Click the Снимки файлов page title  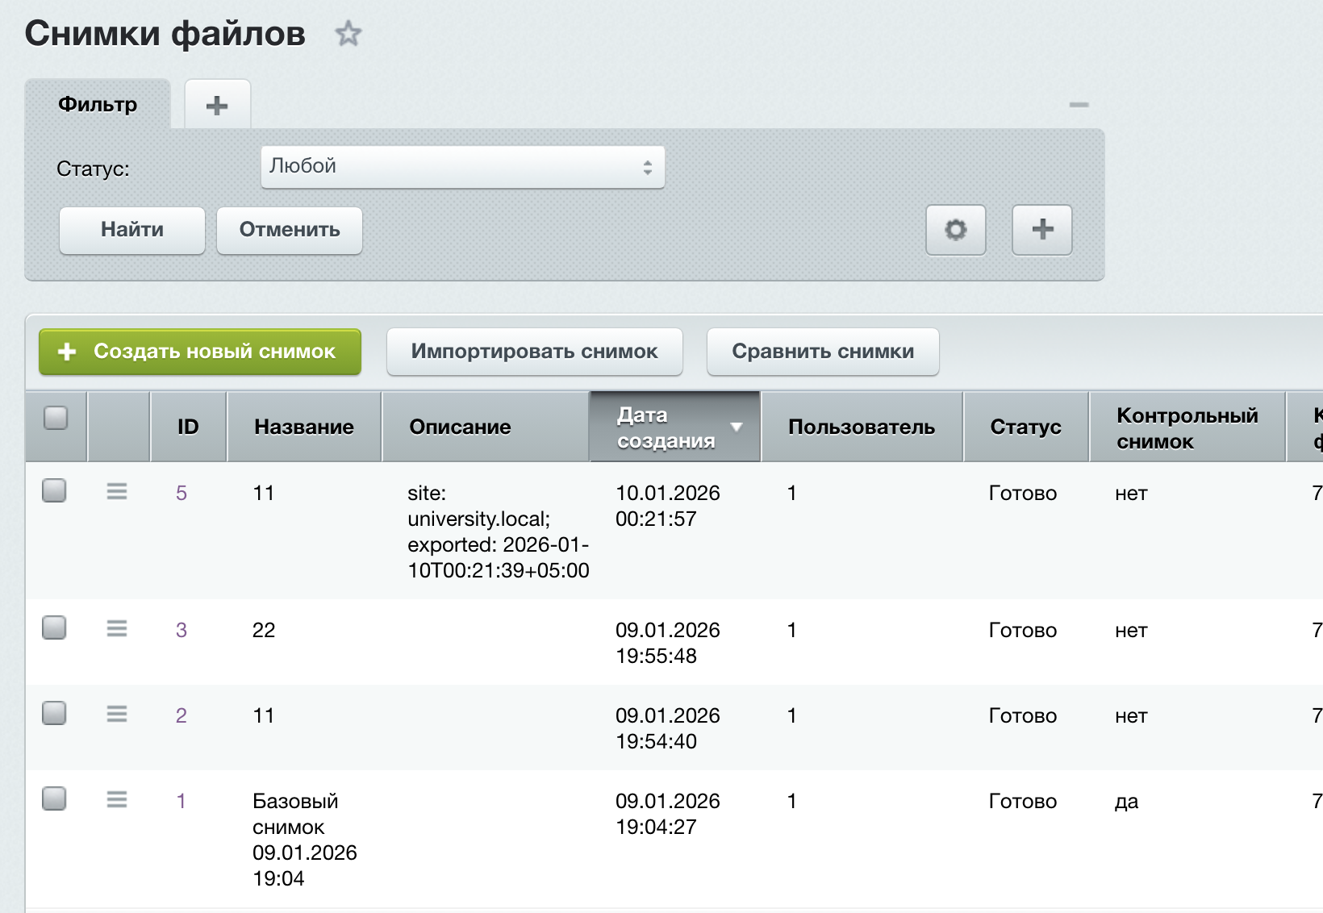pos(165,34)
